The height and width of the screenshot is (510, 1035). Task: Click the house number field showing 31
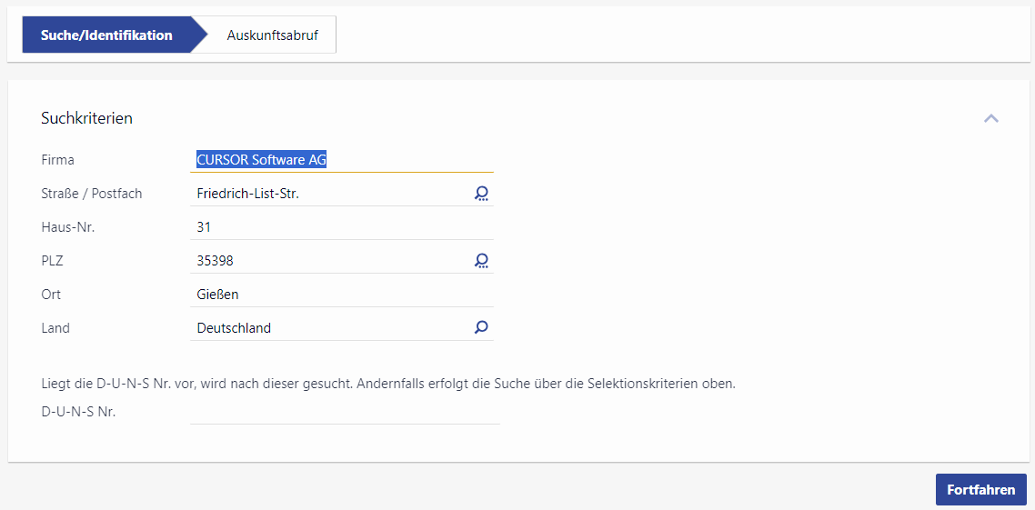343,227
